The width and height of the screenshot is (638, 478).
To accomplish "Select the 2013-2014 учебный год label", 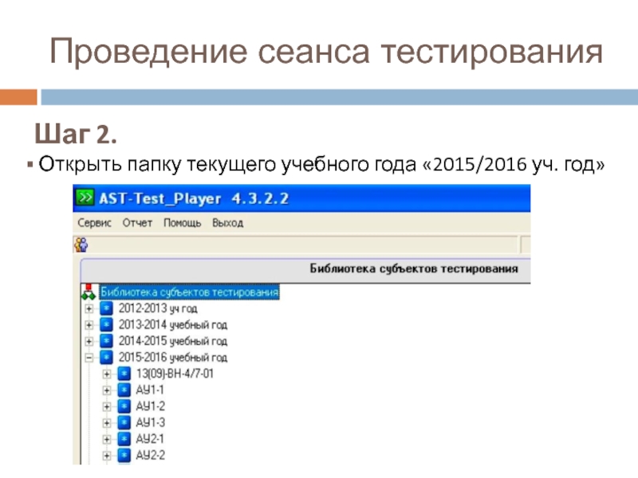I will (x=173, y=325).
